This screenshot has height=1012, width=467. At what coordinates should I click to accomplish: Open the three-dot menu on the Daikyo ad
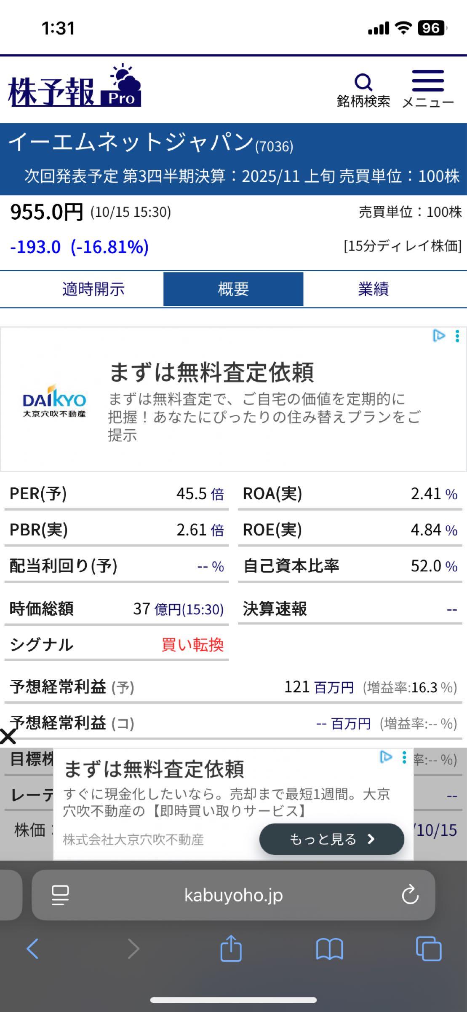(456, 336)
